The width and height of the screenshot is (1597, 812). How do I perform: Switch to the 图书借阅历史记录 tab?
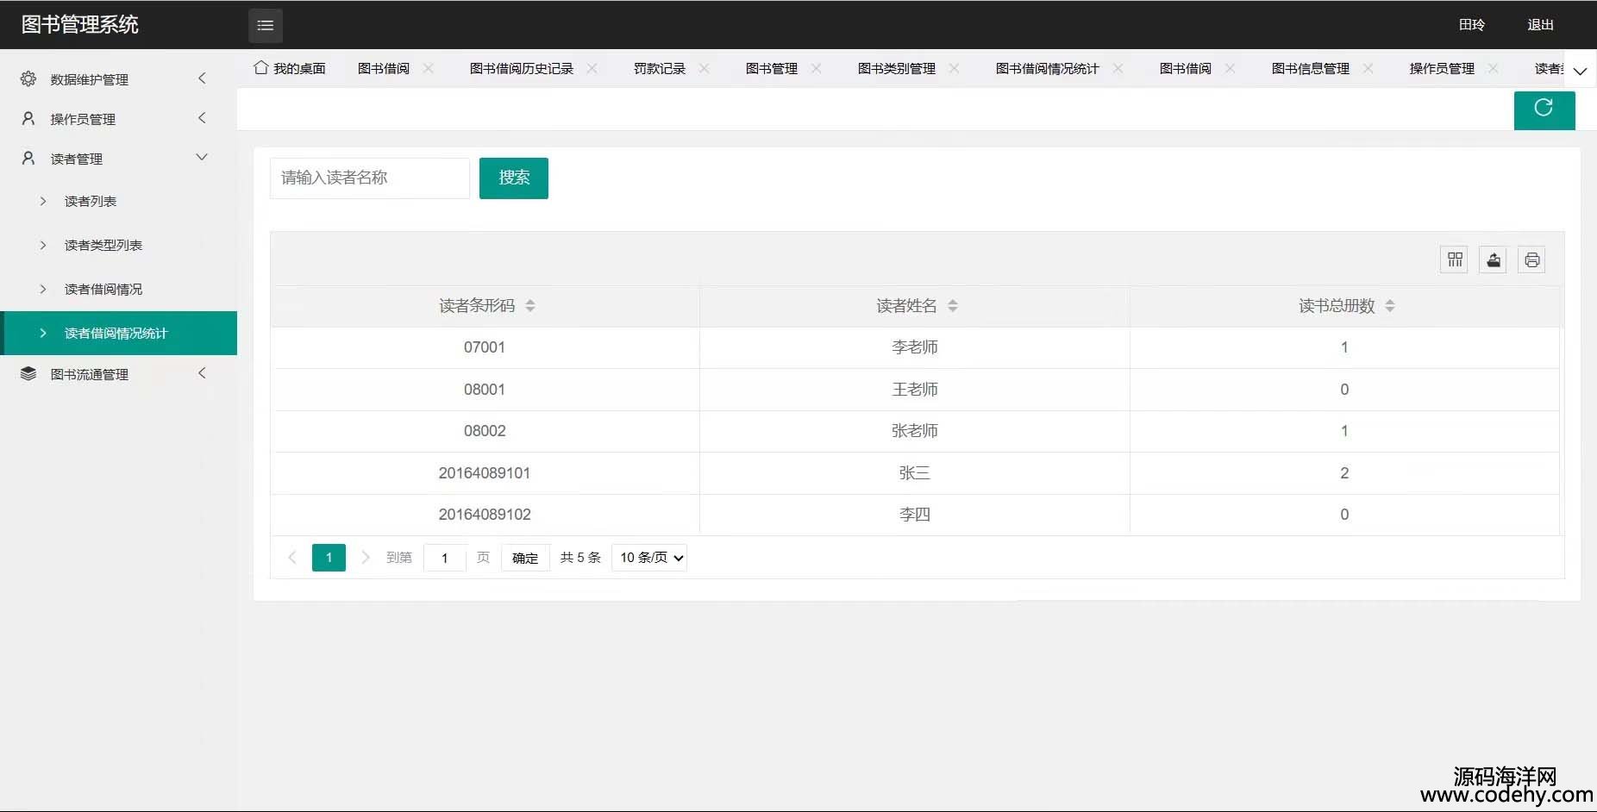[x=521, y=69]
